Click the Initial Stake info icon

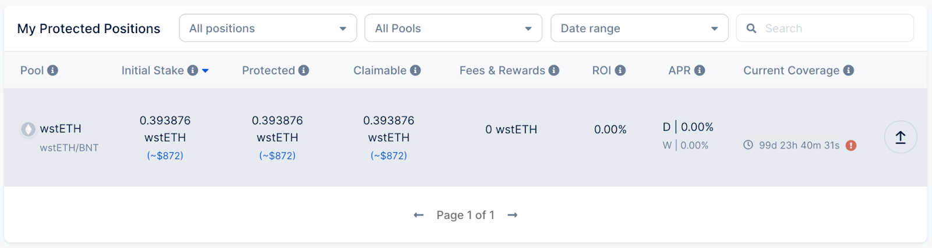click(192, 70)
